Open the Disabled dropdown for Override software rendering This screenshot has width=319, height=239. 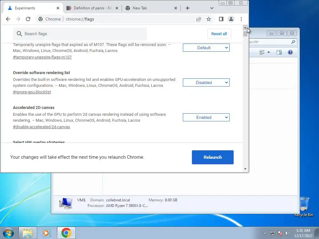point(206,82)
